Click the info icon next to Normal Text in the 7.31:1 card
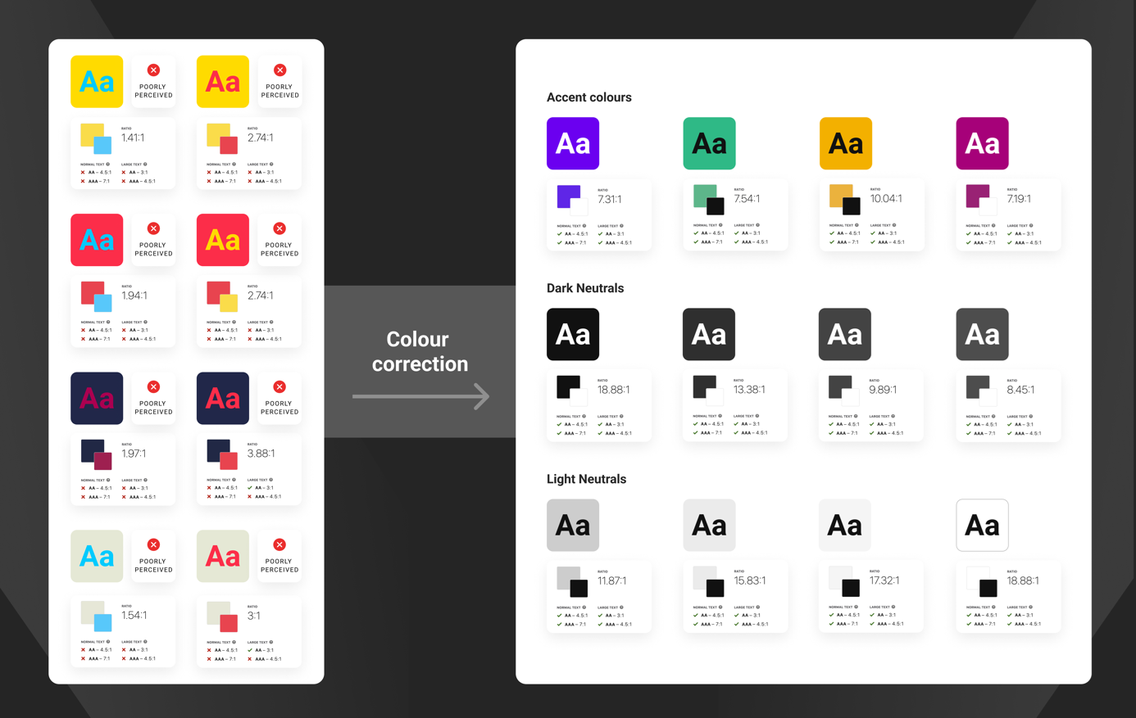The width and height of the screenshot is (1136, 718). 584,226
